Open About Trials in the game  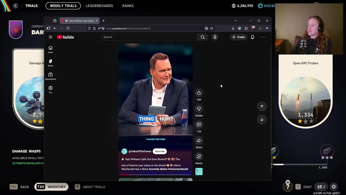pos(90,187)
